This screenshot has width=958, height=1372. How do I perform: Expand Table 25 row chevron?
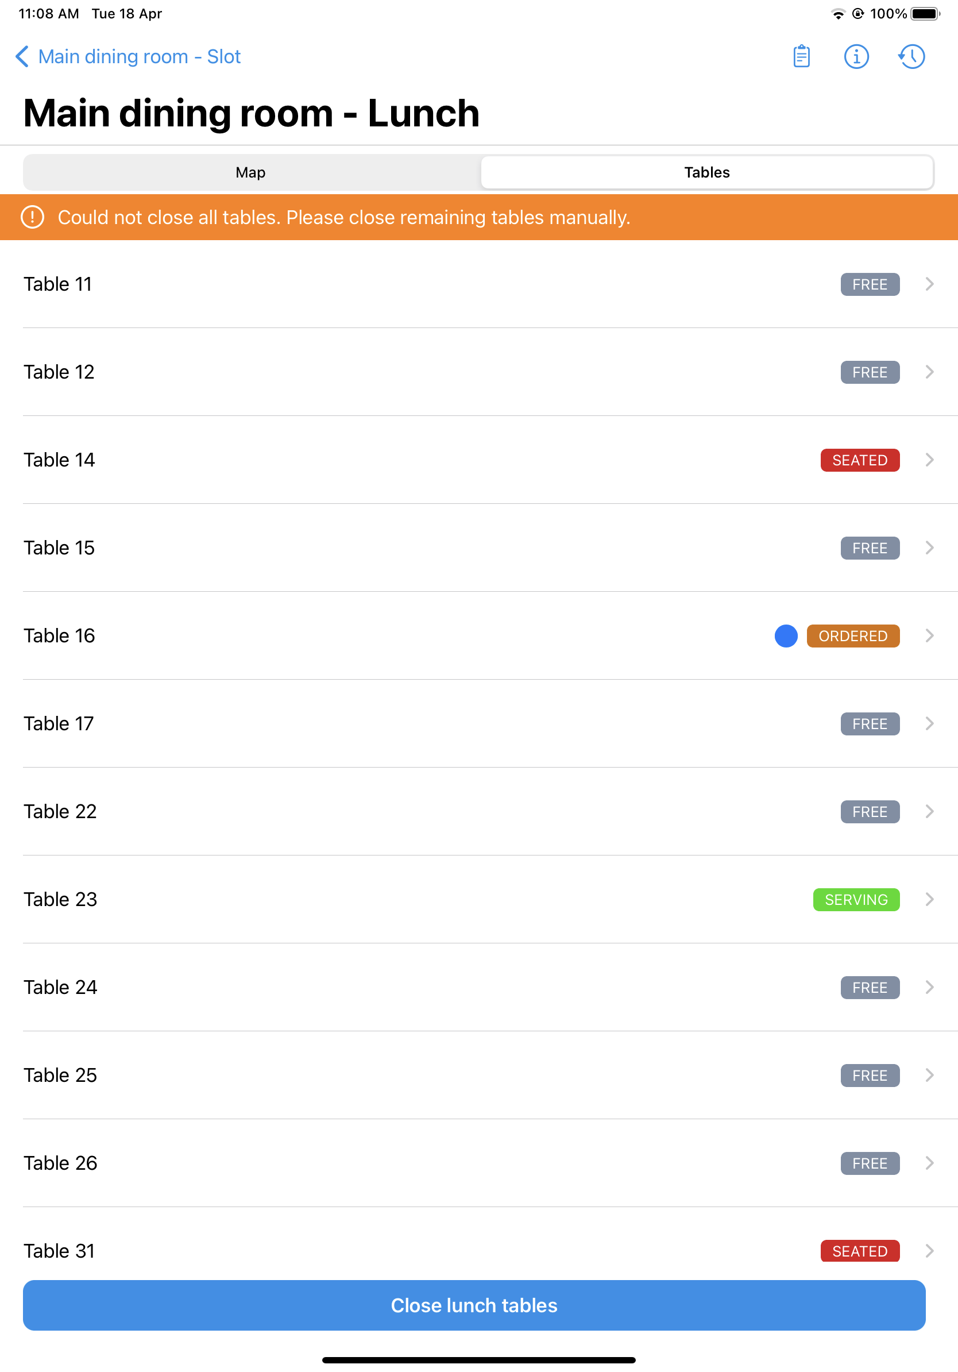tap(929, 1075)
